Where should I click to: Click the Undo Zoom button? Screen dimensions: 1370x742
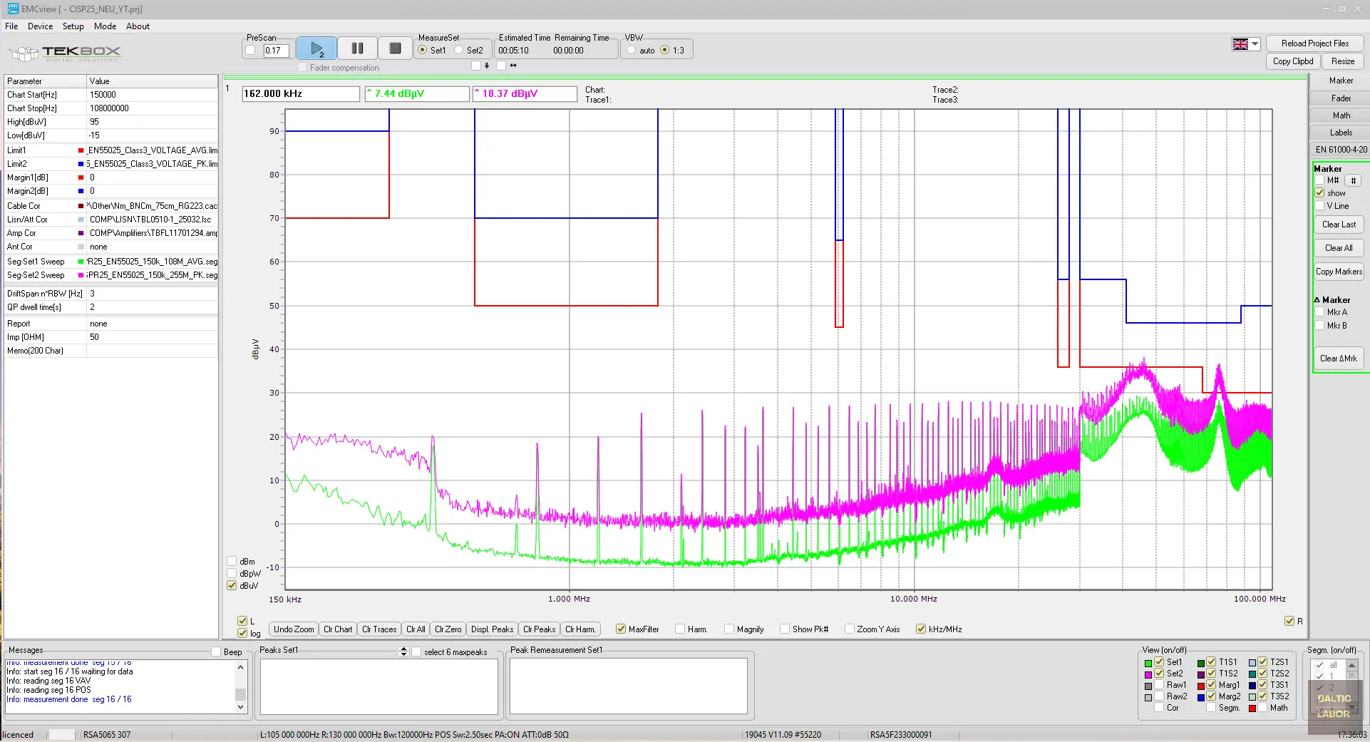coord(293,629)
